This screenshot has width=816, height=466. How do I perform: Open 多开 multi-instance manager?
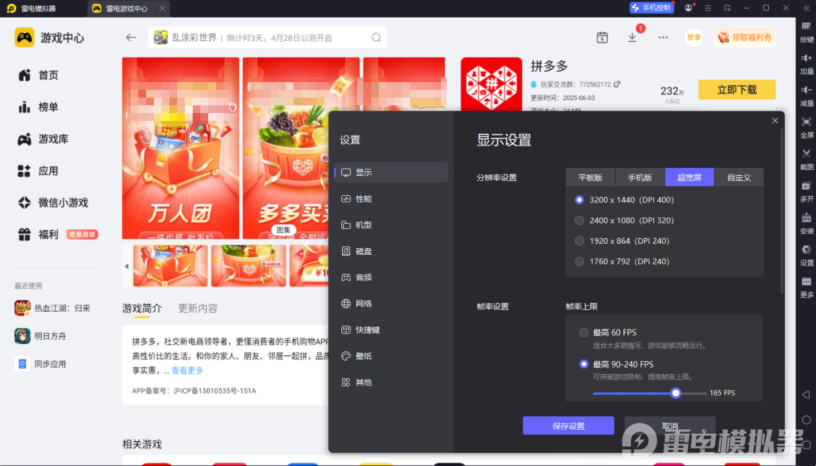(806, 192)
